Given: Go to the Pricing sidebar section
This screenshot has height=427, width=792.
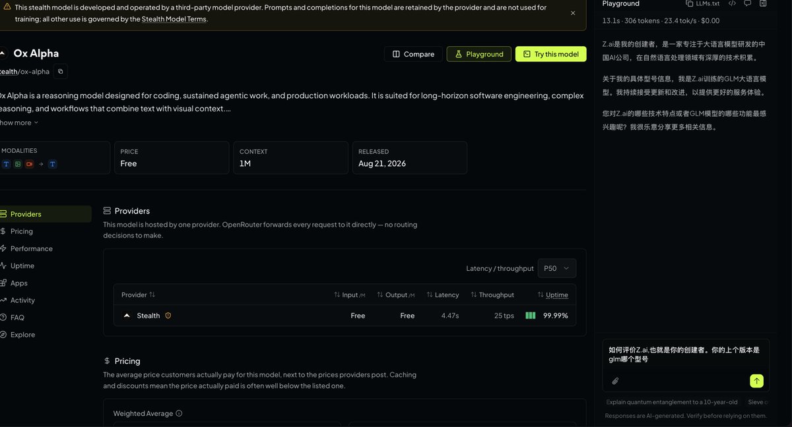Looking at the screenshot, I should click(x=22, y=231).
